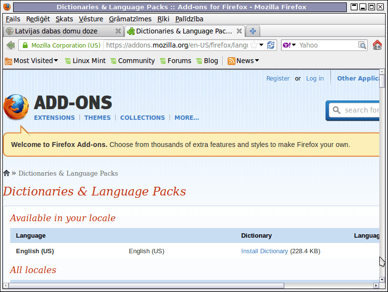
Task: Go to the EXTENSIONS section
Action: click(54, 117)
